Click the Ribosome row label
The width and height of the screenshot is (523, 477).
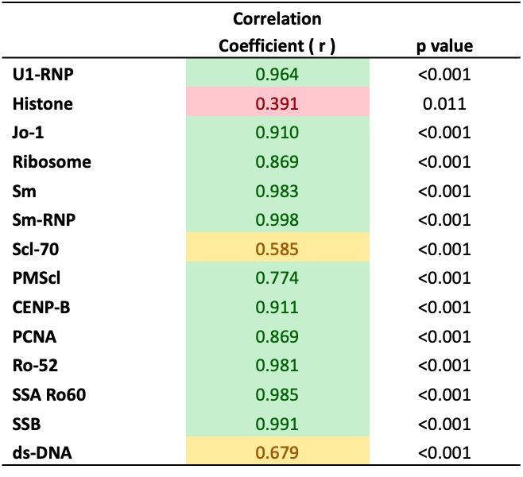click(x=51, y=162)
